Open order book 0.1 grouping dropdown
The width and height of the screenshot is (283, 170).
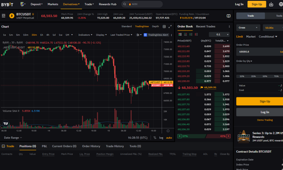[x=219, y=35]
